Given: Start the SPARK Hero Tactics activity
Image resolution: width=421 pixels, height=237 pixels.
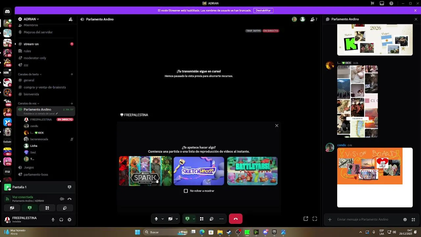Looking at the screenshot, I should tap(145, 171).
